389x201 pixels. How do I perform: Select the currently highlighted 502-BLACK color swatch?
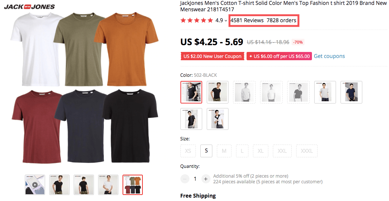coord(191,92)
